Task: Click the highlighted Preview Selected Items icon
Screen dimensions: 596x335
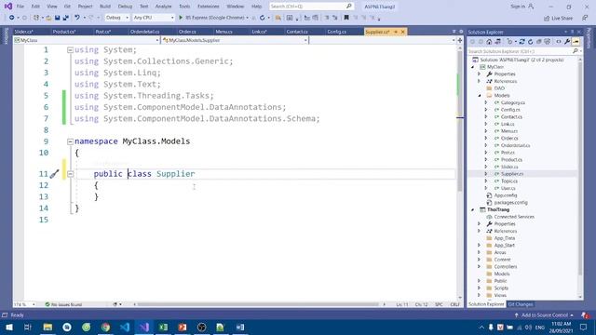Action: (x=576, y=42)
